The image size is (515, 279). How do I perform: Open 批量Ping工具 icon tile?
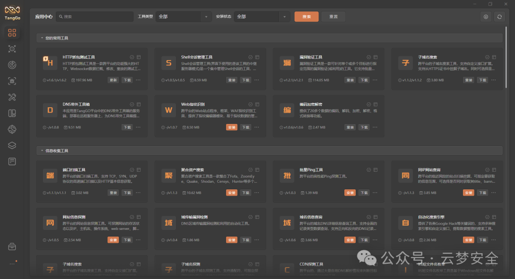coord(287,175)
